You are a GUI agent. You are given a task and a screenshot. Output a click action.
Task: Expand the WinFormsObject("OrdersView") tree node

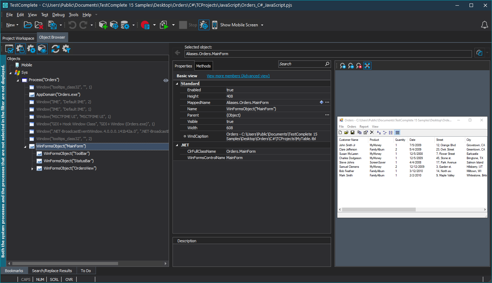pos(32,168)
